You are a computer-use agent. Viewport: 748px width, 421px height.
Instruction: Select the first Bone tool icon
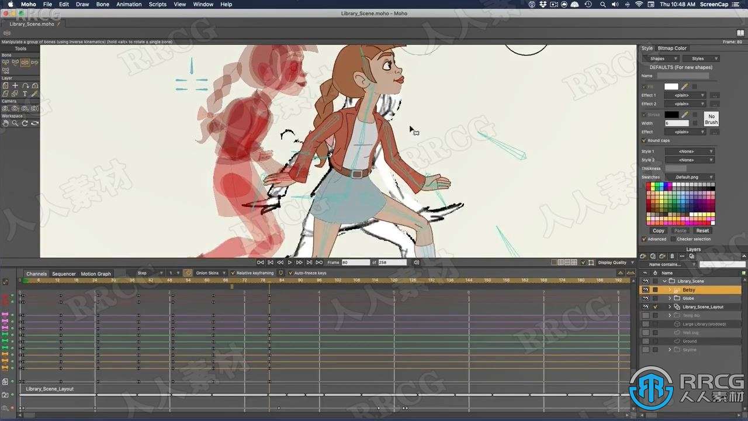click(x=5, y=62)
